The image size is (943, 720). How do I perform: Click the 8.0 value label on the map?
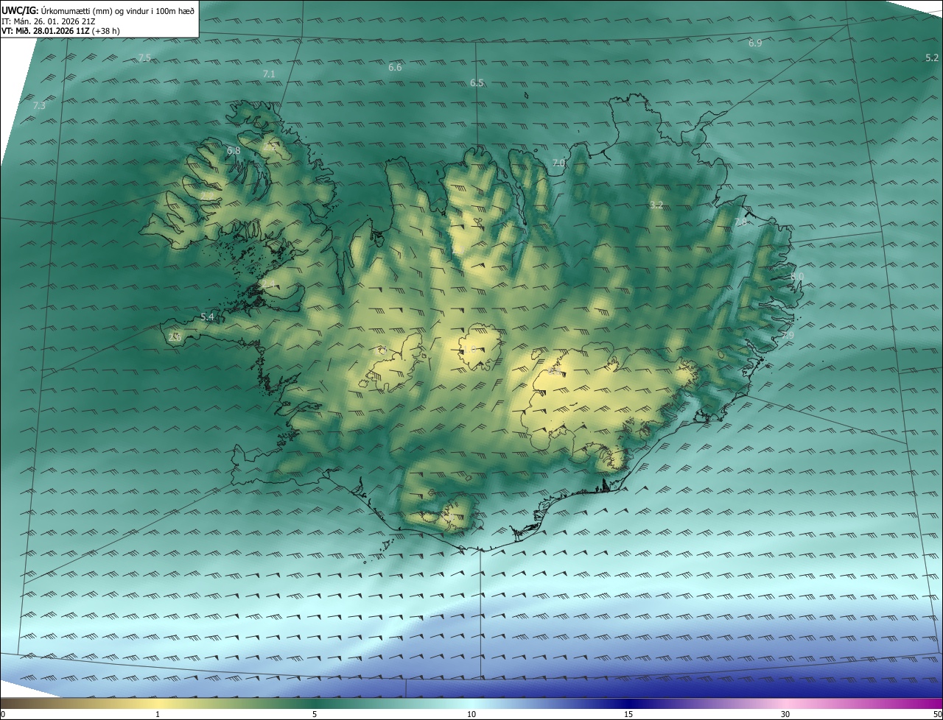(797, 276)
